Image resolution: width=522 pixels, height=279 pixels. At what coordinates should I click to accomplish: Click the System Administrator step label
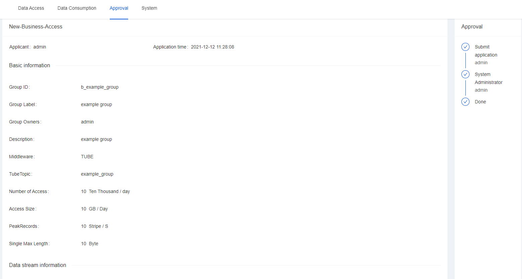[488, 78]
